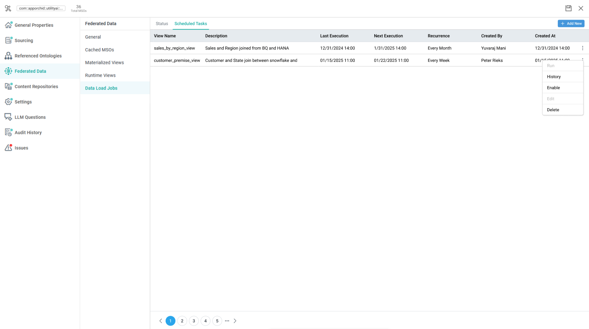
Task: Click the ontology graph icon in top-left
Action: coord(8,8)
